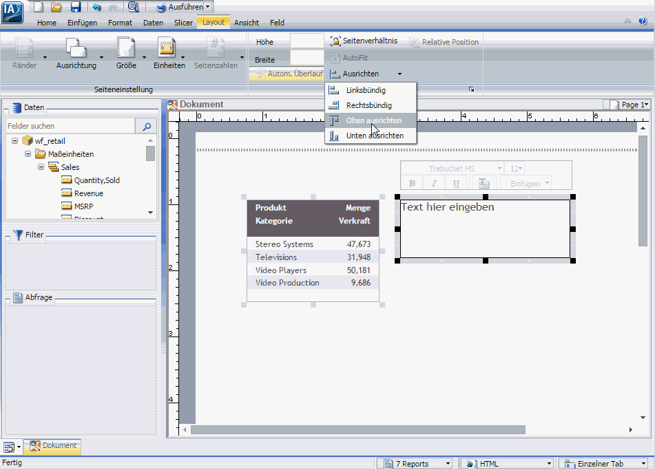Viewport: 655px width, 470px height.
Task: Open the Feld tab
Action: coord(277,23)
